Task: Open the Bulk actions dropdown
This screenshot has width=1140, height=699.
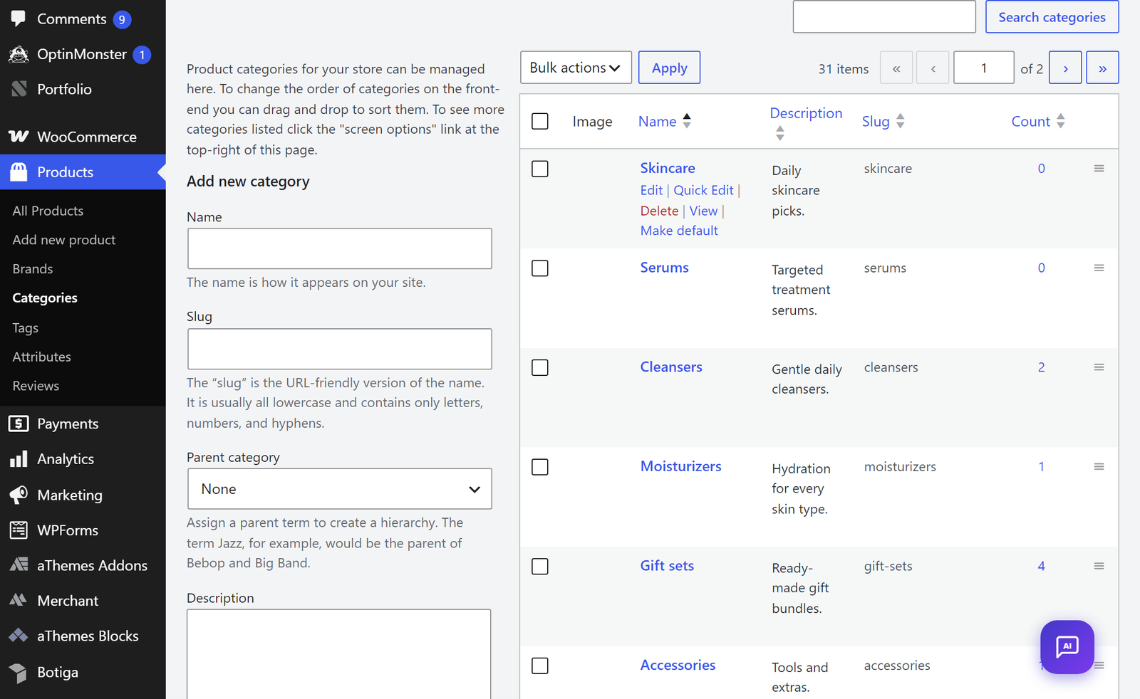Action: (x=576, y=68)
